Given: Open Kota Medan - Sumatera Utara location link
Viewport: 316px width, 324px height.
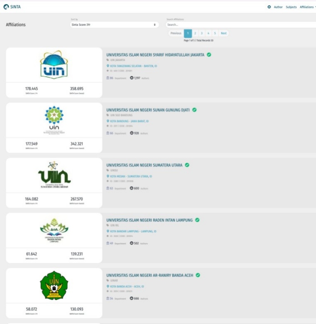Looking at the screenshot, I should tap(130, 176).
